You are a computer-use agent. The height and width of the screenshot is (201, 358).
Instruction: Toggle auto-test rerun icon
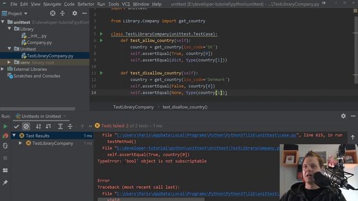pos(5,146)
